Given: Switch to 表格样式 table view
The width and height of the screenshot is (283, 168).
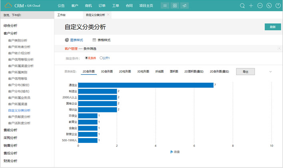Looking at the screenshot, I should pos(101,40).
